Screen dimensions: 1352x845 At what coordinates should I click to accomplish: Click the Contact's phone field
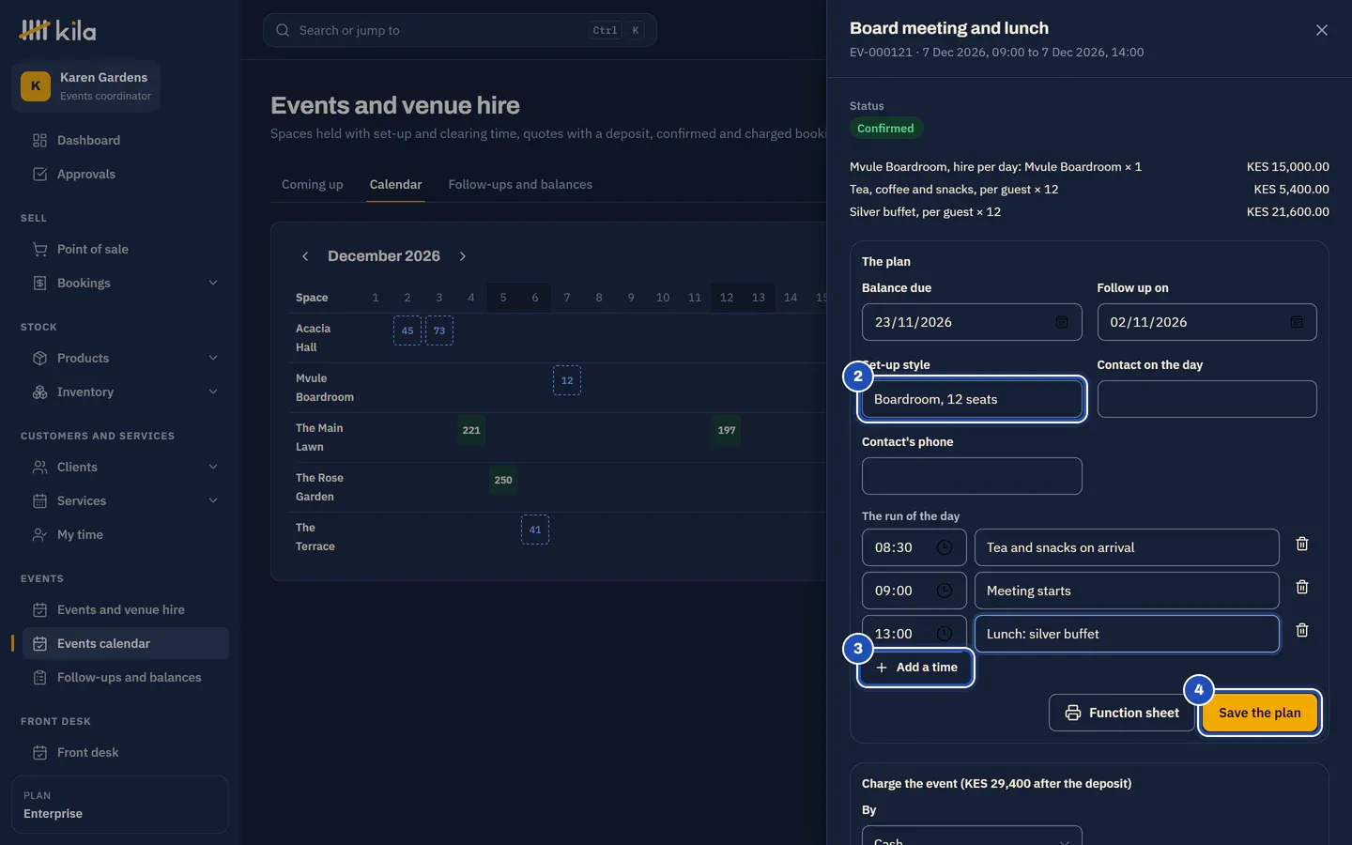click(x=972, y=476)
